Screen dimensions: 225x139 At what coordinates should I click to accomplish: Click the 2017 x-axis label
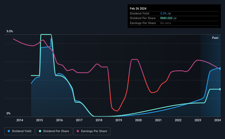[79, 120]
